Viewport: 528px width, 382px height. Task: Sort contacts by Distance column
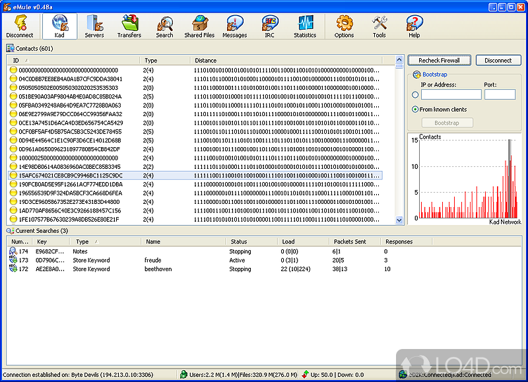[286, 60]
